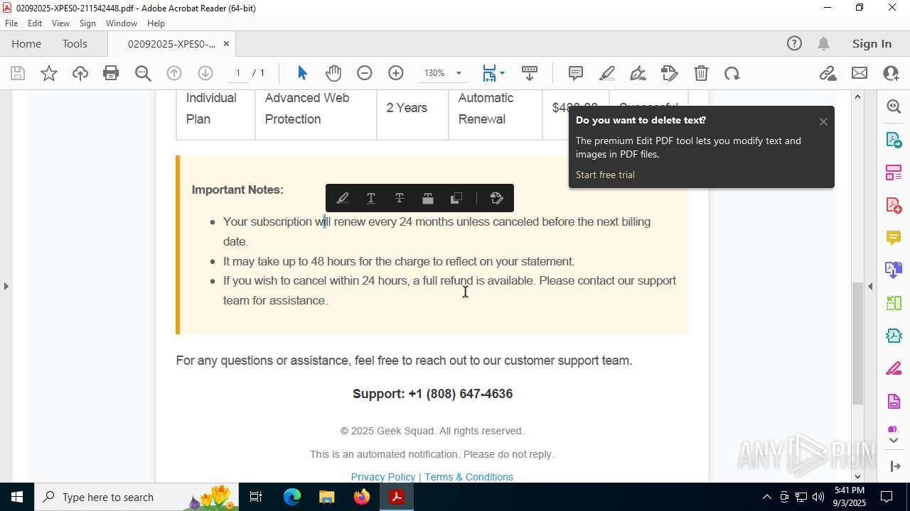Click Windows Start button
The height and width of the screenshot is (511, 910).
(17, 497)
